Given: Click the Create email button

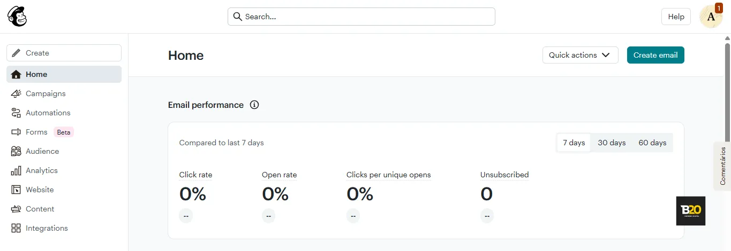Looking at the screenshot, I should point(655,55).
